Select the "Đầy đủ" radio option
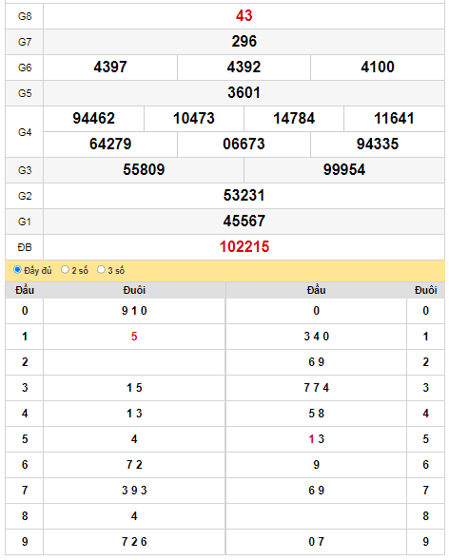The height and width of the screenshot is (560, 449). click(x=17, y=270)
